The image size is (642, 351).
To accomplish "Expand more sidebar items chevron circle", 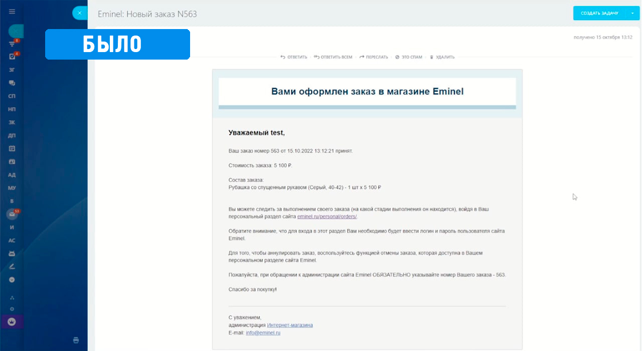I will (12, 280).
